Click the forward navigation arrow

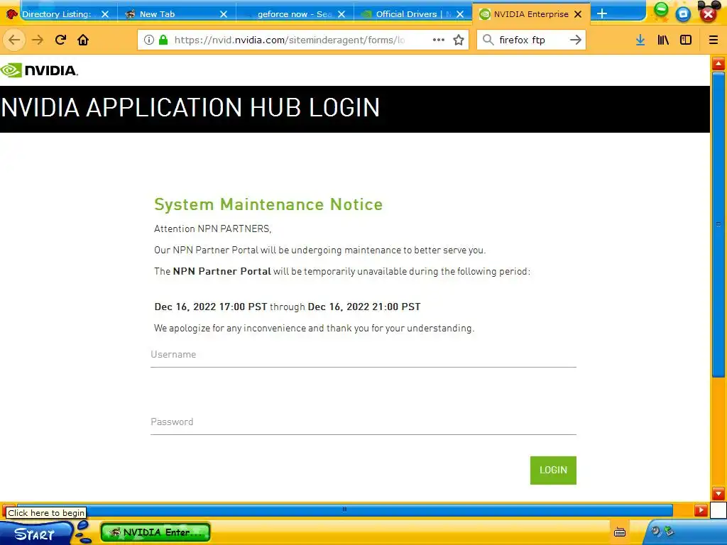click(x=38, y=40)
